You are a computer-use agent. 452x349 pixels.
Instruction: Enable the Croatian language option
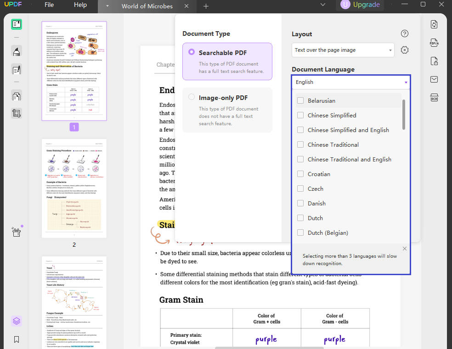coord(300,174)
